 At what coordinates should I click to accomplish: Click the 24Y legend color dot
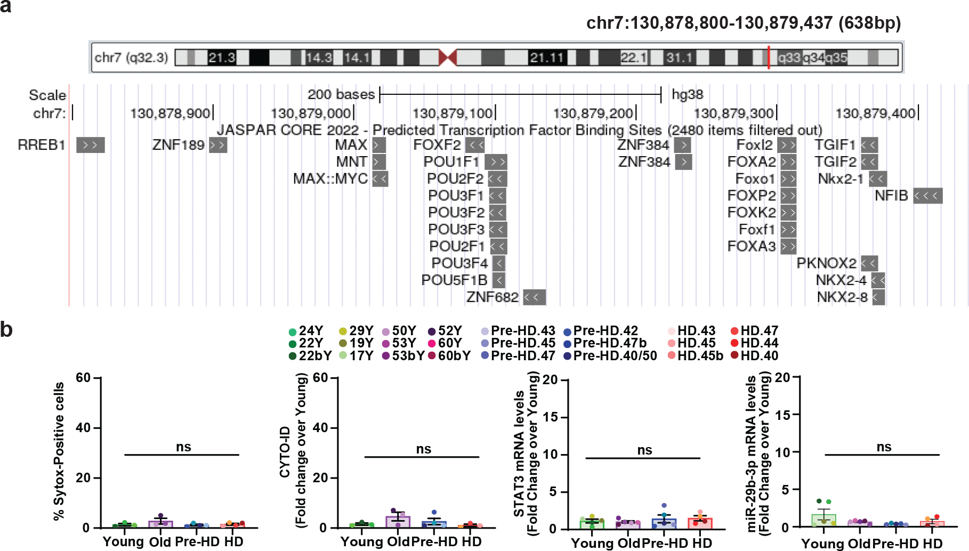point(292,331)
